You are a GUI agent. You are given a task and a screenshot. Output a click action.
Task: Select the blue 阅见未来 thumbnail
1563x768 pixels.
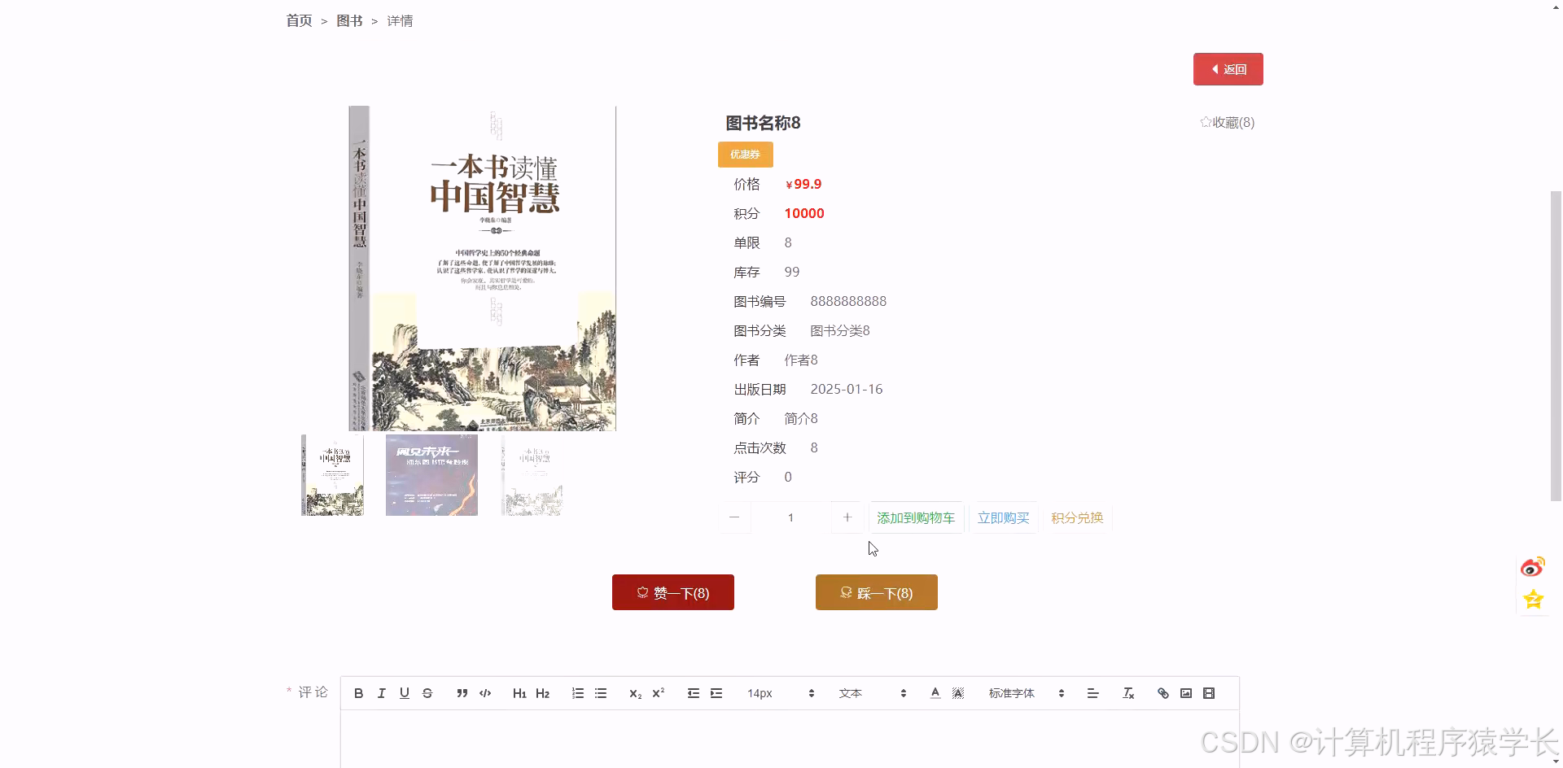[431, 475]
